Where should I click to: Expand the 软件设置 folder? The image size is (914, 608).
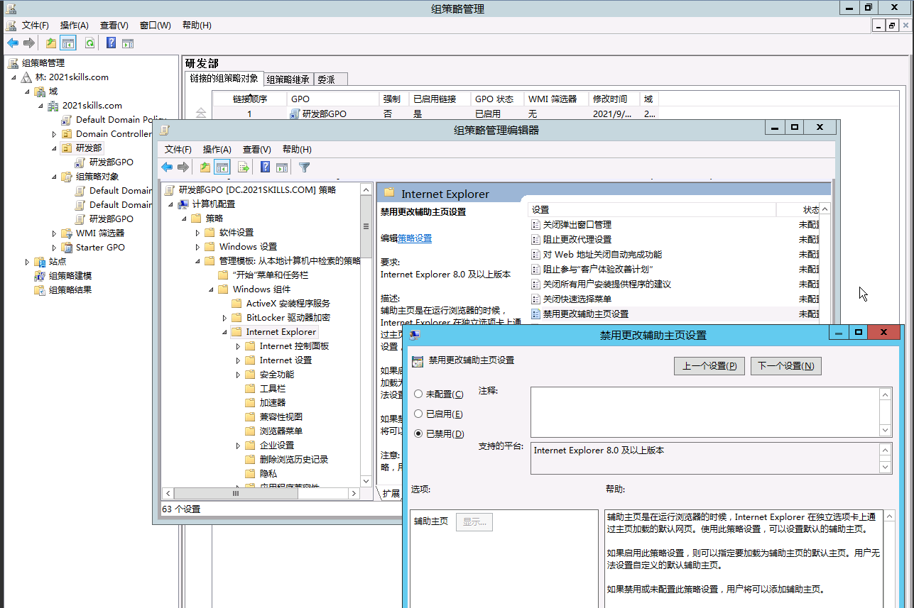point(197,233)
